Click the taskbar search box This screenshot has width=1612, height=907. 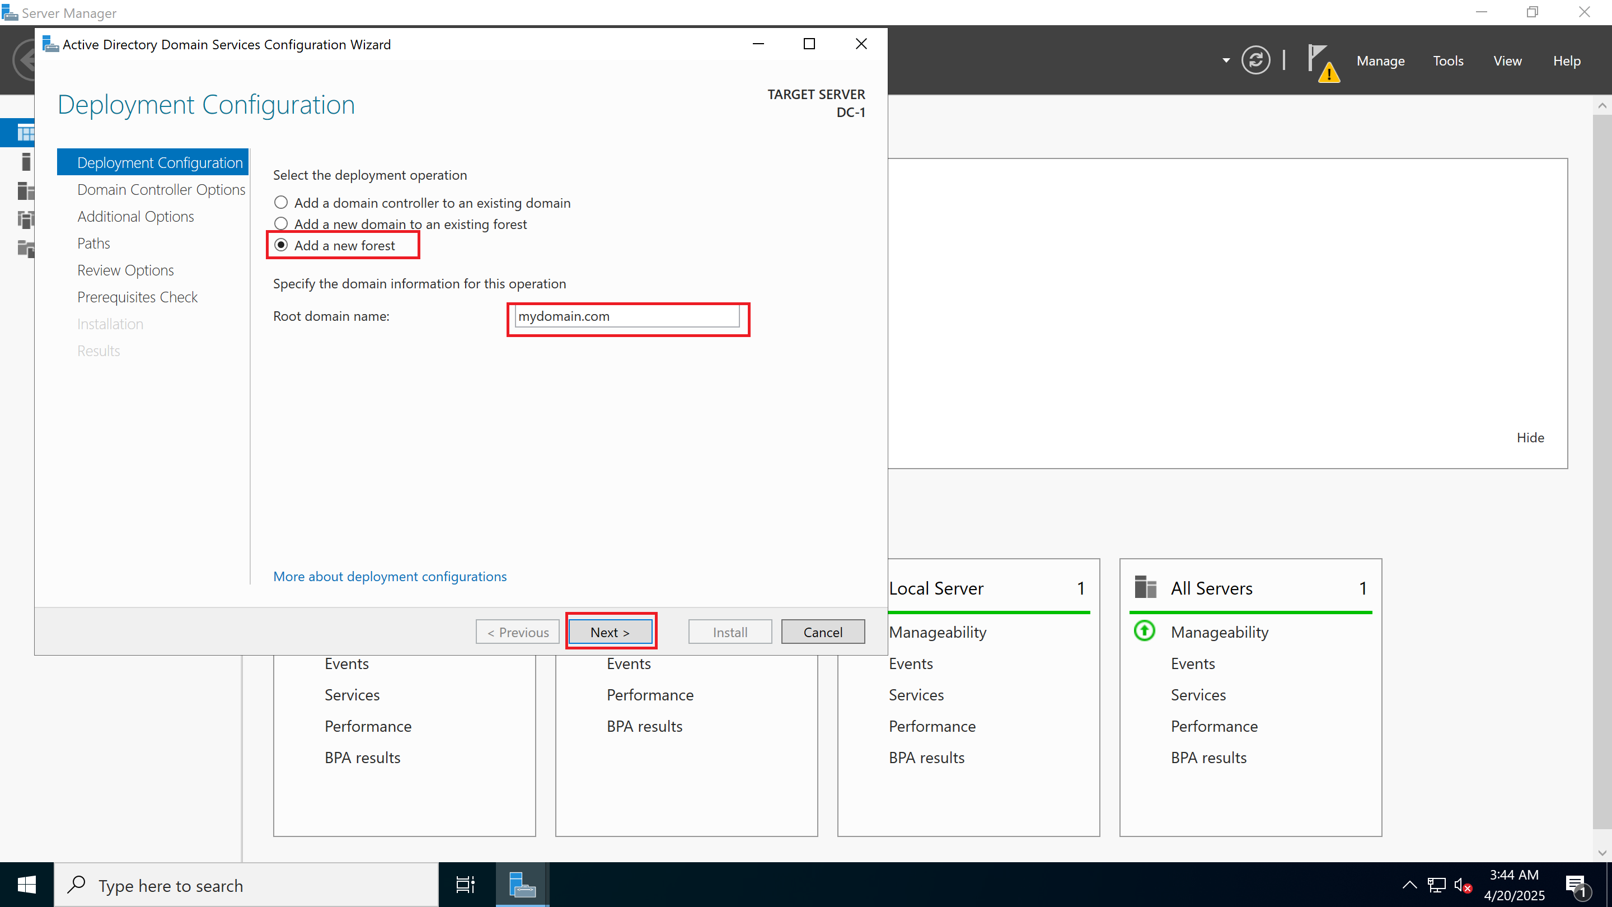[246, 885]
